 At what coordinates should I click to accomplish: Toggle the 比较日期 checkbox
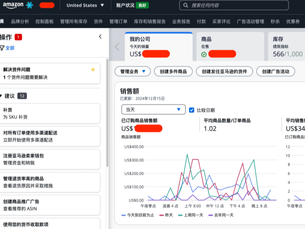[191, 110]
